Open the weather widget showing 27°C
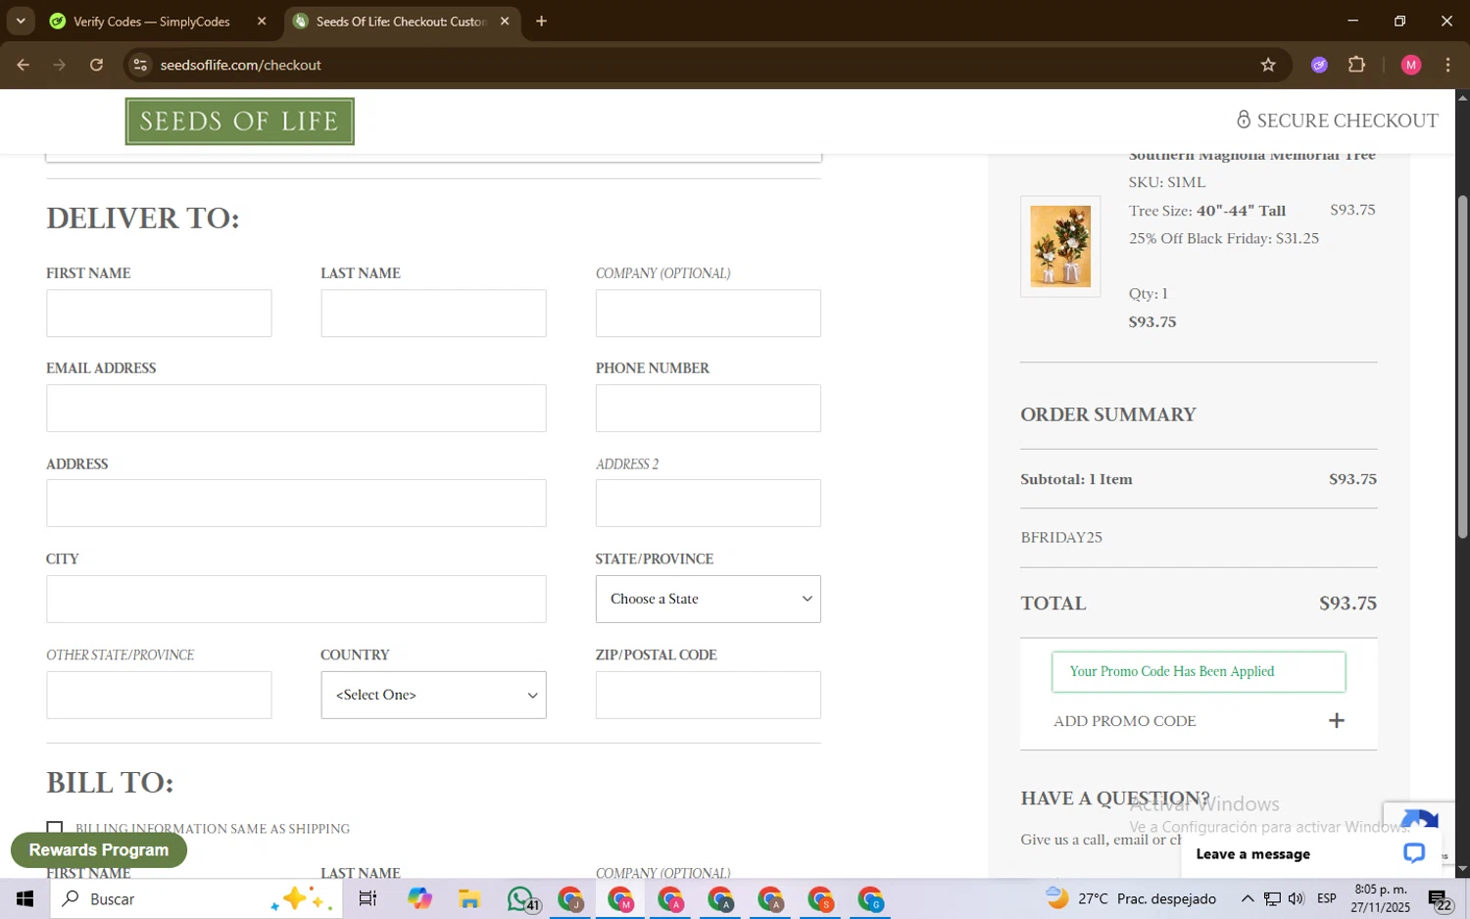The width and height of the screenshot is (1470, 919). point(1131,899)
